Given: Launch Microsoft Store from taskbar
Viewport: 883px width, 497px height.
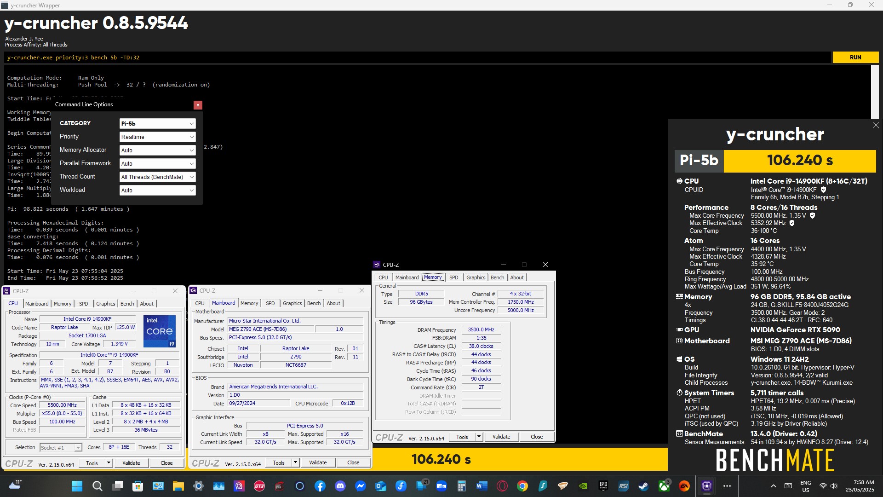Looking at the screenshot, I should point(138,486).
